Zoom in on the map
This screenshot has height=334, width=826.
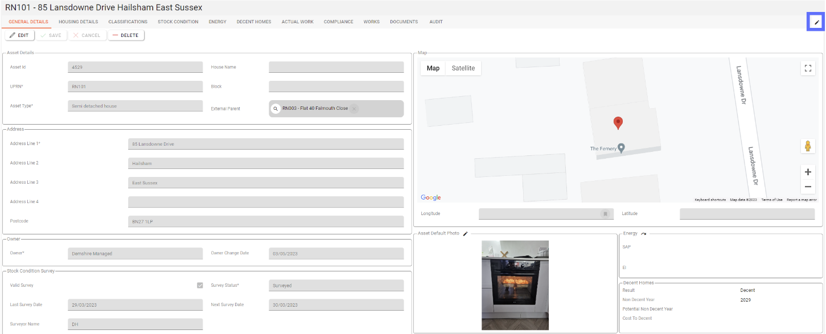click(x=807, y=172)
